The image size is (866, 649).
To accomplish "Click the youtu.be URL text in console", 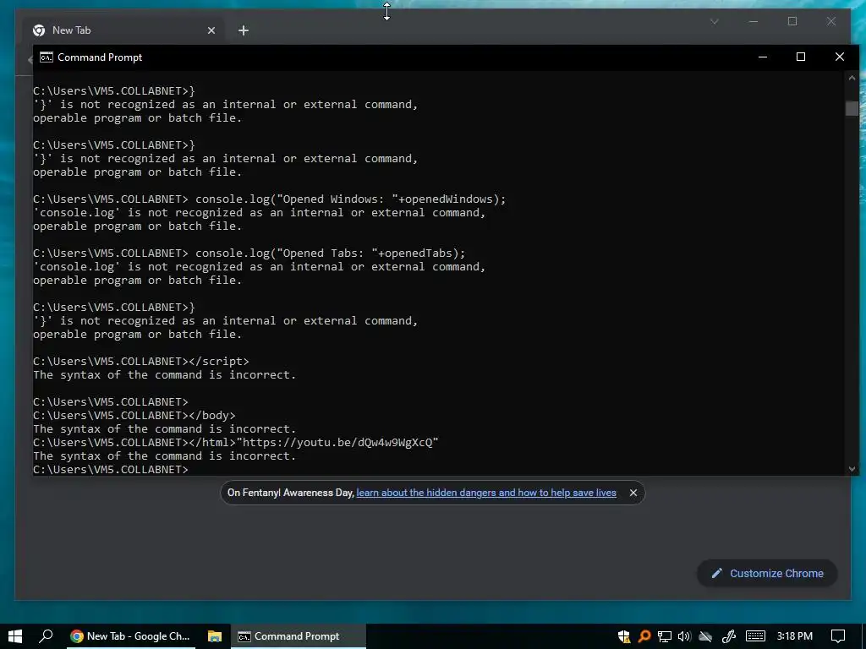I will click(x=337, y=443).
